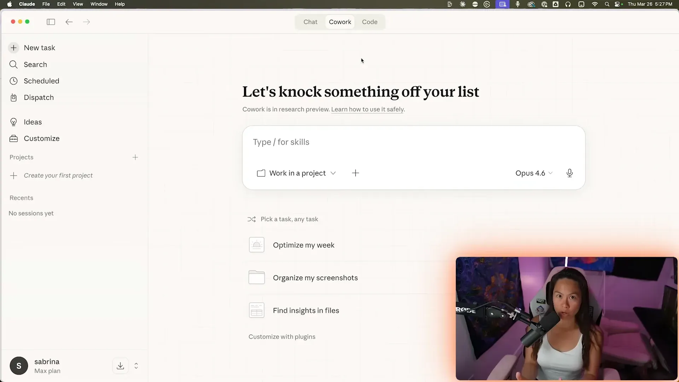Click the Find insights in files icon
679x382 pixels.
[257, 310]
